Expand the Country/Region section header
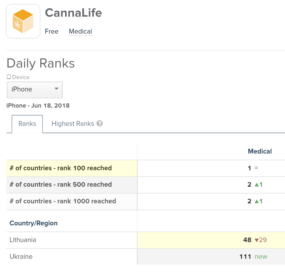This screenshot has width=285, height=273. 33,223
